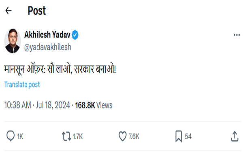Go back using the left arrow
The height and width of the screenshot is (162, 243).
point(9,11)
